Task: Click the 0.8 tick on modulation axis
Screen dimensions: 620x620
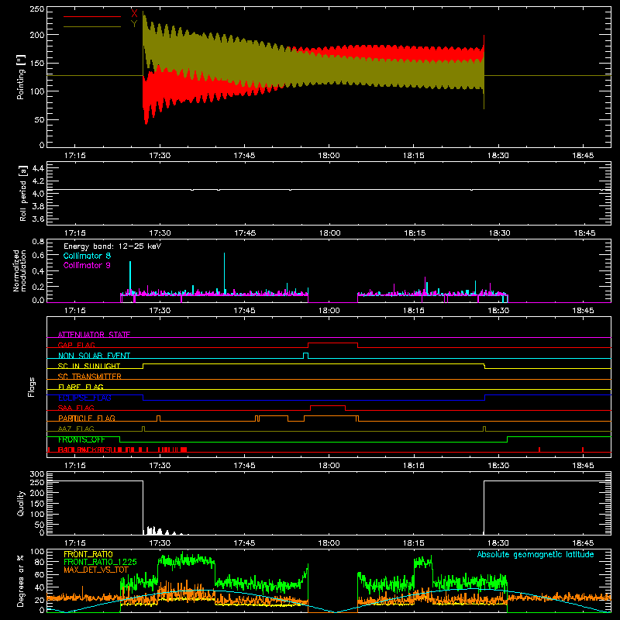Action: click(38, 242)
